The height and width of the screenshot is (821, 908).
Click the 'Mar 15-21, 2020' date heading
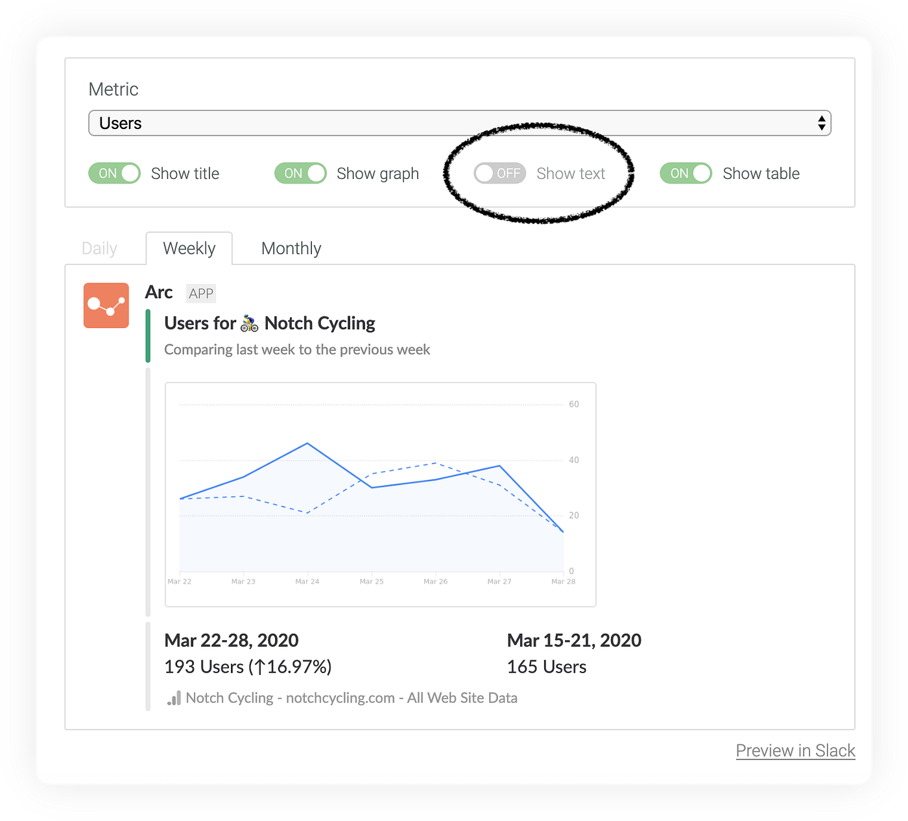[574, 640]
